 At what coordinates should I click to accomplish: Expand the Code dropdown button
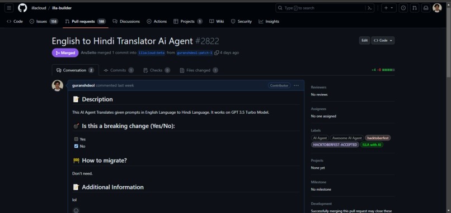point(383,40)
